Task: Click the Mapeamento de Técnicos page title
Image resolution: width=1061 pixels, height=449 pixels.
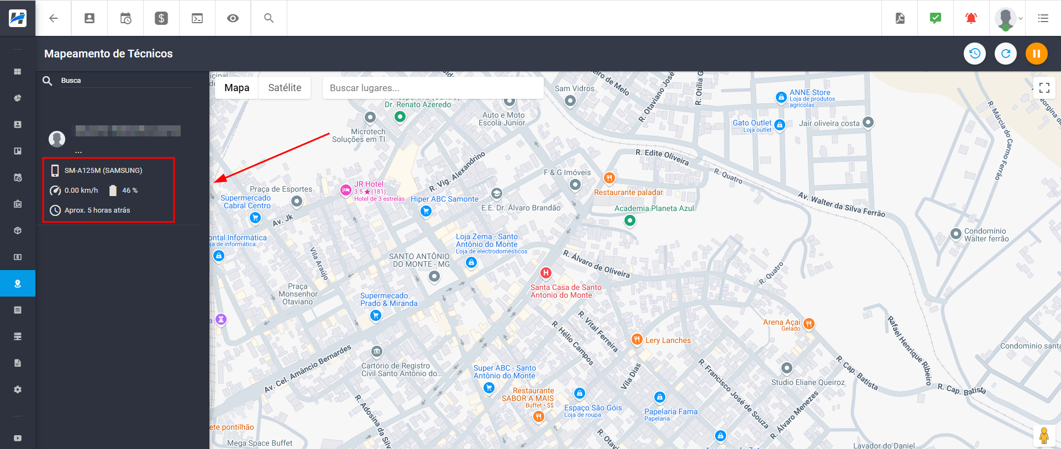Action: click(108, 54)
